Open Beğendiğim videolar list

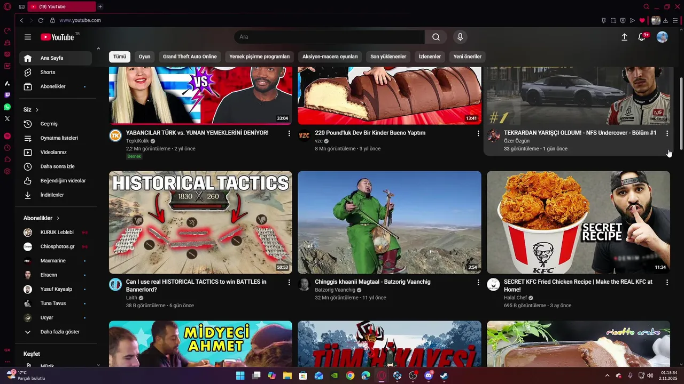coord(56,181)
